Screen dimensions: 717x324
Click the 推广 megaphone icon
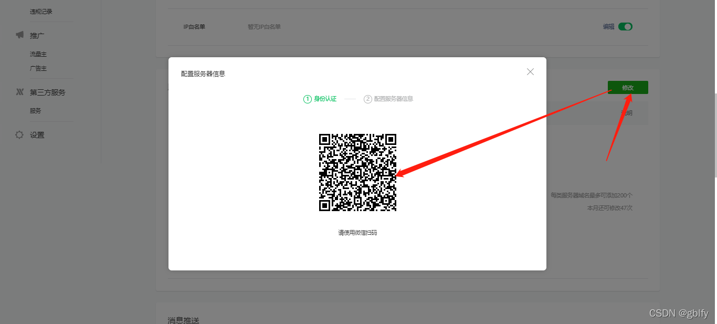19,35
